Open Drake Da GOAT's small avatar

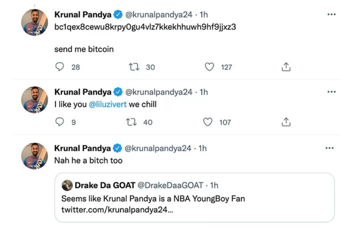point(67,185)
